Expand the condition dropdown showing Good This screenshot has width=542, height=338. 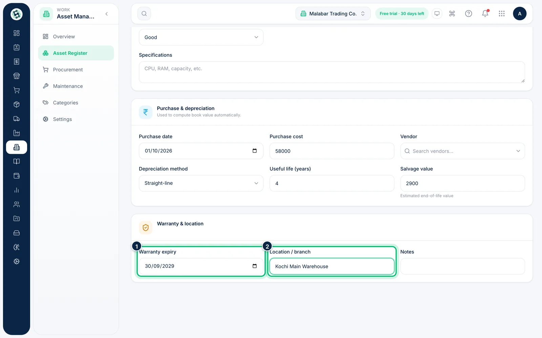pos(201,37)
